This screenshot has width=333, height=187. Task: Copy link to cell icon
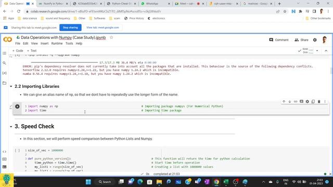[x=296, y=102]
